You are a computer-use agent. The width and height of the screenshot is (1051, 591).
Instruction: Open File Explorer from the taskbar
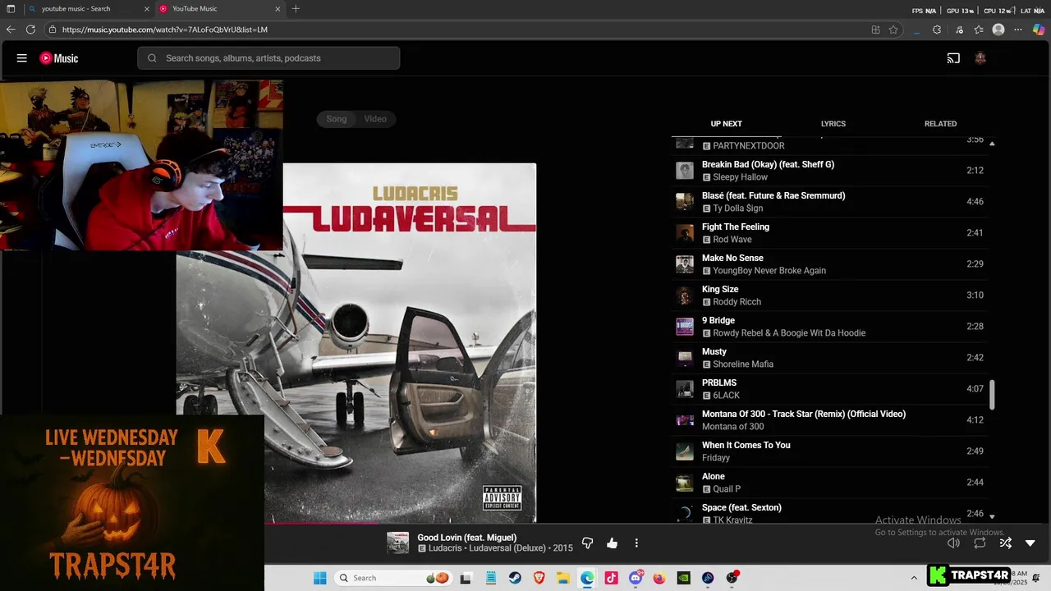tap(563, 578)
